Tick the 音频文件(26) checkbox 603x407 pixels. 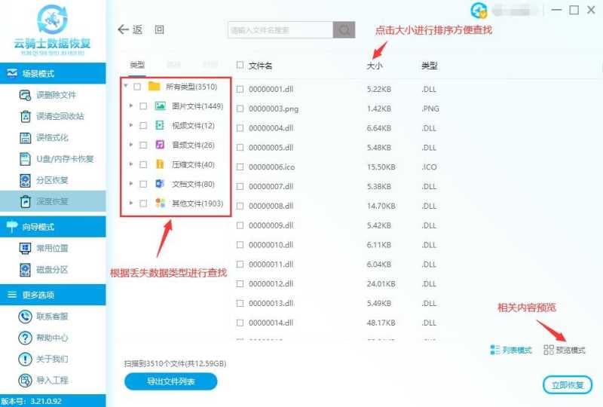143,145
